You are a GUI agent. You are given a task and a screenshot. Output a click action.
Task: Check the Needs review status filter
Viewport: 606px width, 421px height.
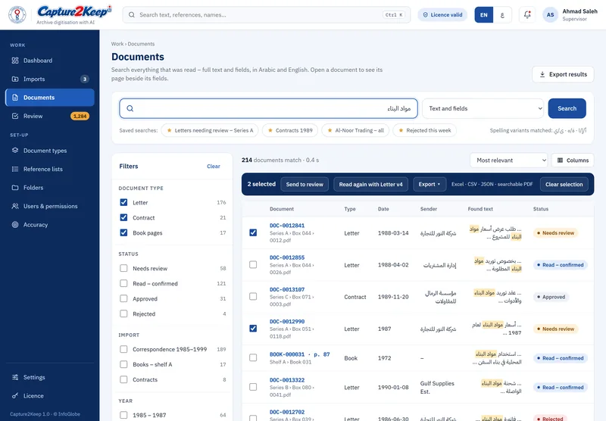pyautogui.click(x=123, y=268)
